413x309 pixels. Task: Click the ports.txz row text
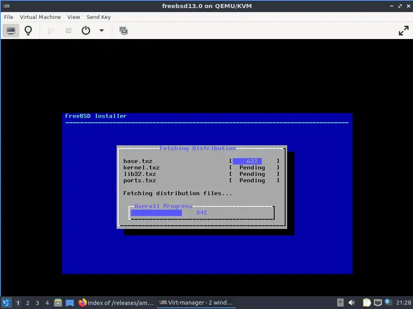140,181
